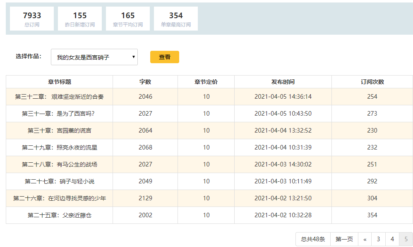413x247 pixels.
Task: Click the 章节平均订阅 165 card
Action: coord(128,19)
